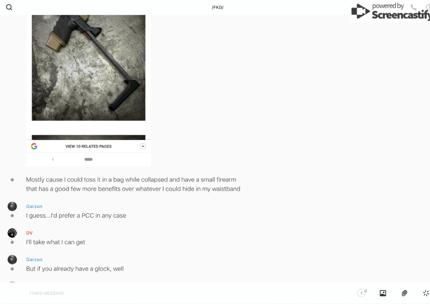Click the phone call icon
Image resolution: width=430 pixels, height=304 pixels.
coord(413,7)
